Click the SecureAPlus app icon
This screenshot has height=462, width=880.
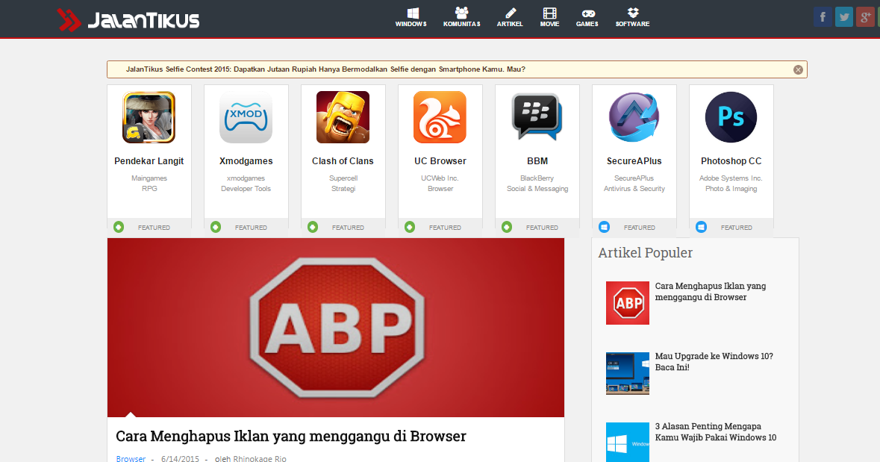(x=634, y=117)
